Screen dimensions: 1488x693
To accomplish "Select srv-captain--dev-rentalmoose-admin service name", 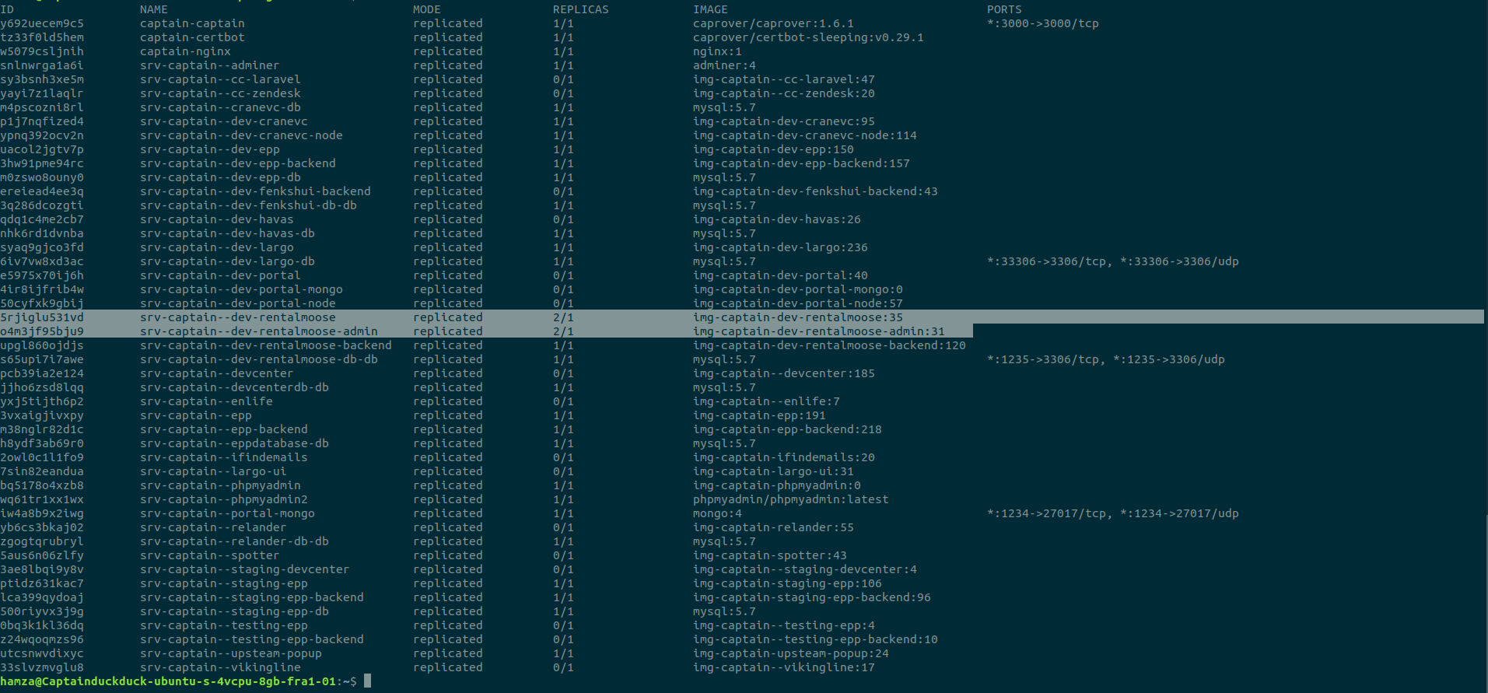I will (x=259, y=331).
